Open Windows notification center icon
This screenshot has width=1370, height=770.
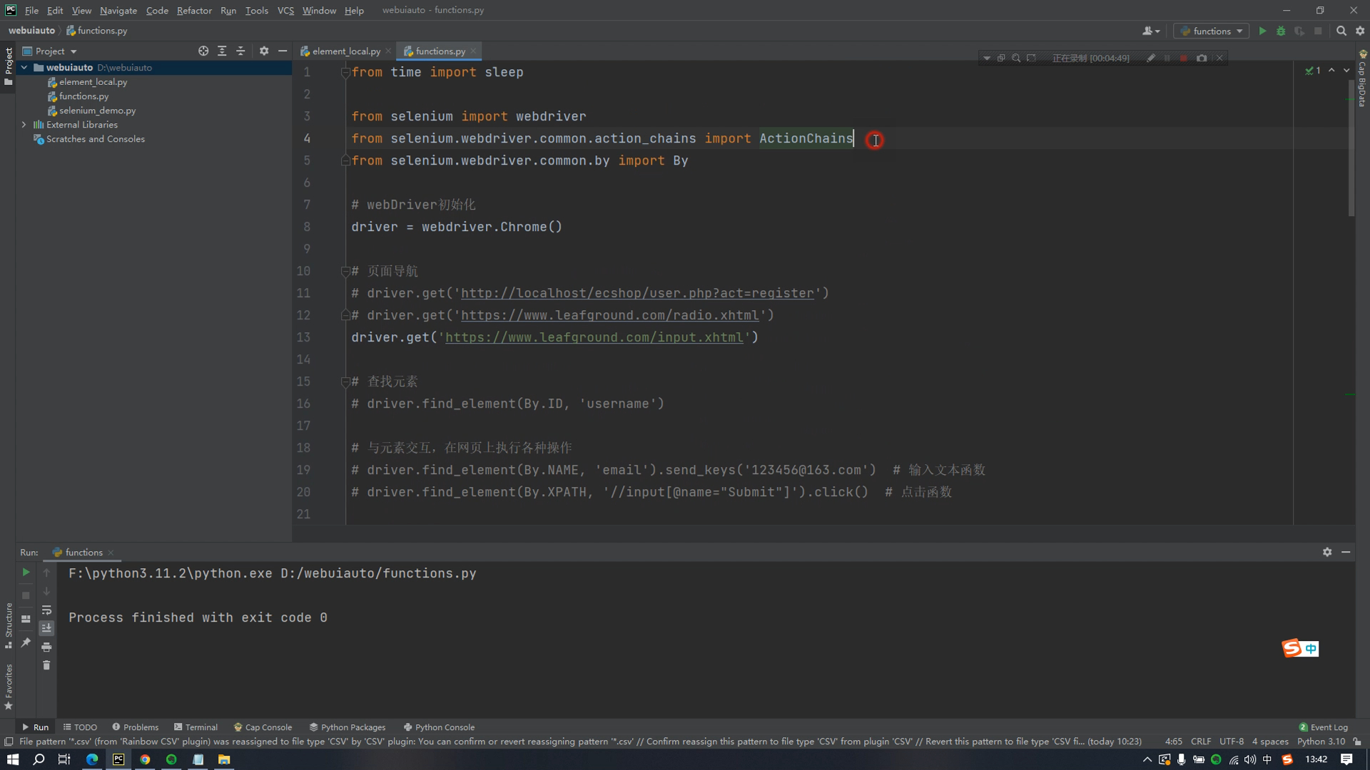[x=1346, y=759]
